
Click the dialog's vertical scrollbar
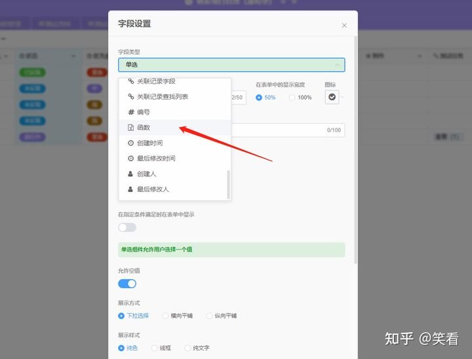coord(355,150)
